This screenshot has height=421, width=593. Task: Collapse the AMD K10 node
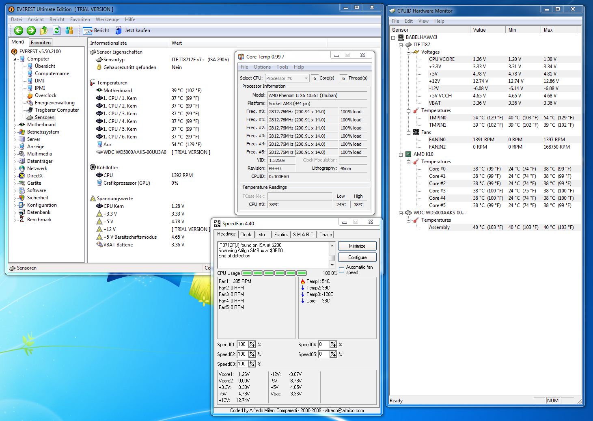401,154
